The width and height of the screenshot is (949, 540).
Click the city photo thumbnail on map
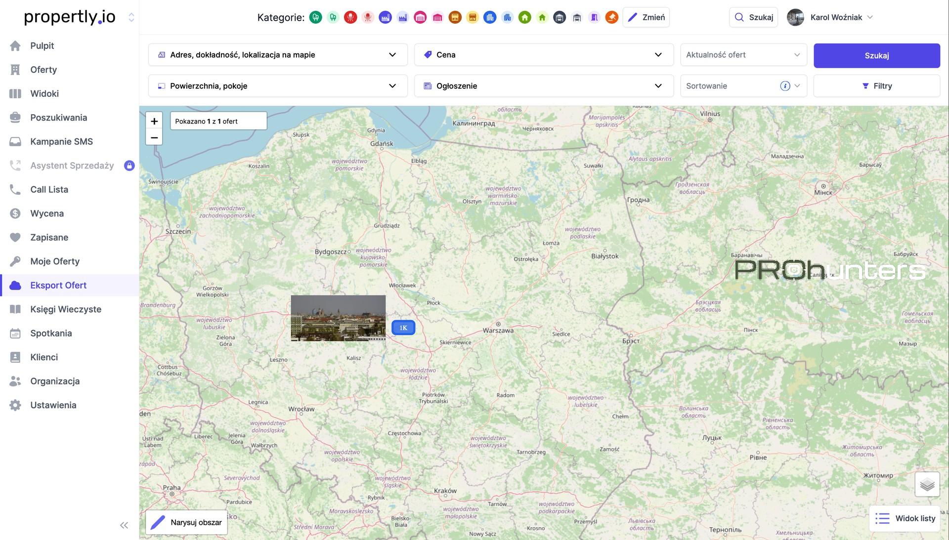click(338, 318)
